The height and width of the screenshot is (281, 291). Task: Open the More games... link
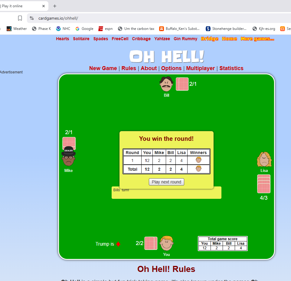point(257,39)
